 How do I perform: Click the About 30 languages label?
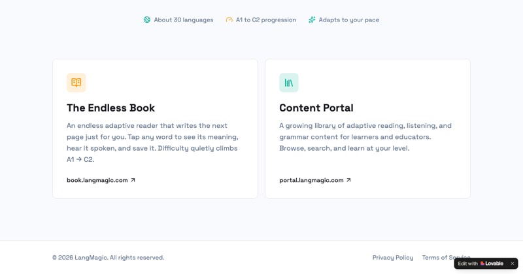pyautogui.click(x=184, y=20)
